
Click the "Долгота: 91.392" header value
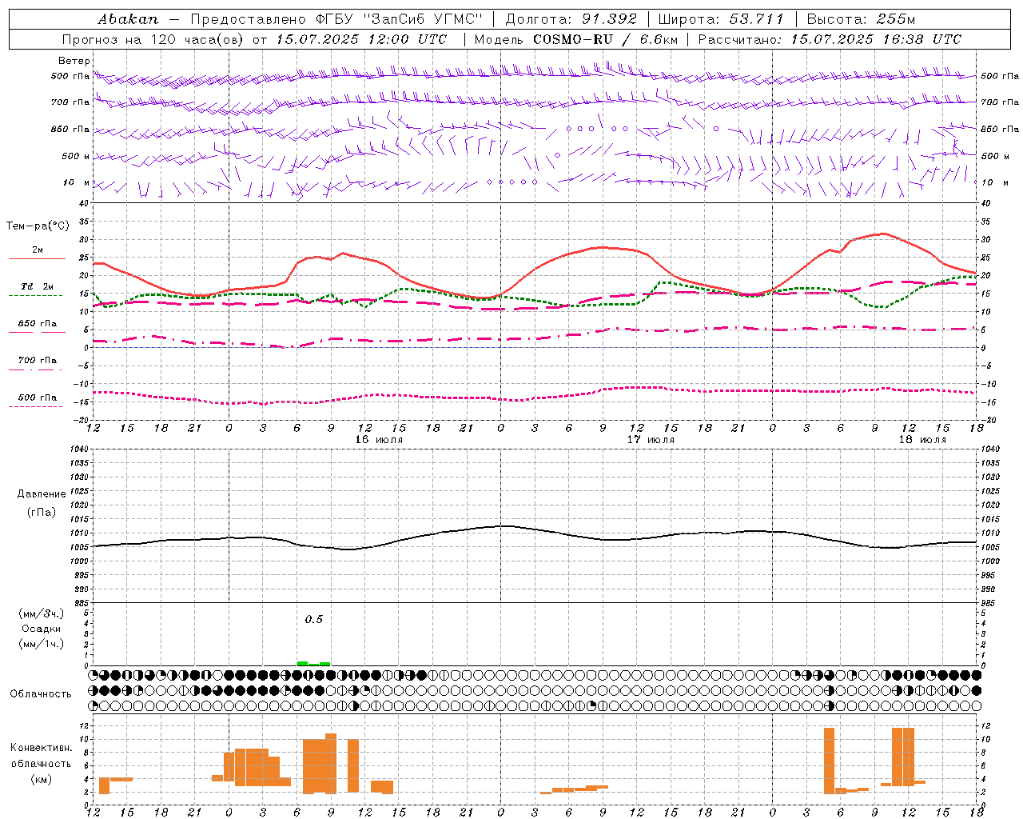pos(571,19)
